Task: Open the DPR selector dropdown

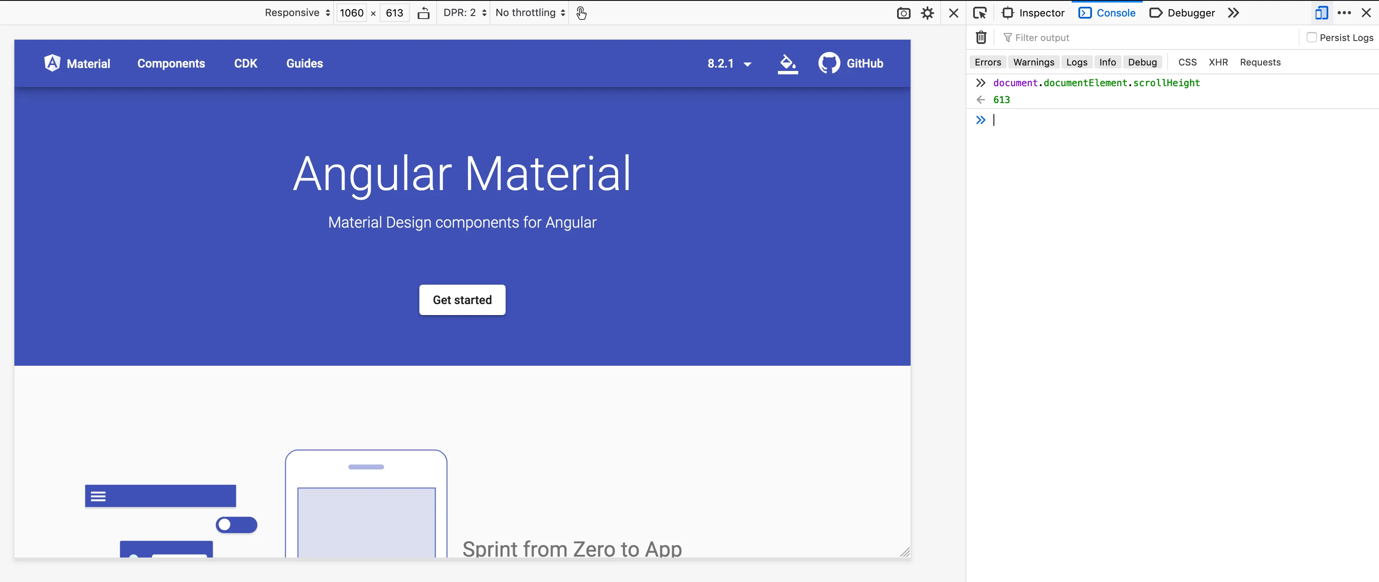Action: click(464, 13)
